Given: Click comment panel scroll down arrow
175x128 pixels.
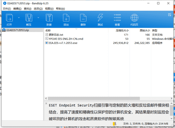Looking at the screenshot, I should click(x=172, y=118).
